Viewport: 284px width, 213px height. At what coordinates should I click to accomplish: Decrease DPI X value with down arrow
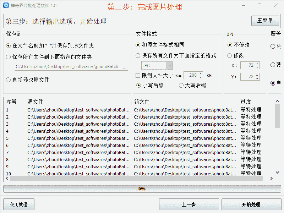[257, 67]
